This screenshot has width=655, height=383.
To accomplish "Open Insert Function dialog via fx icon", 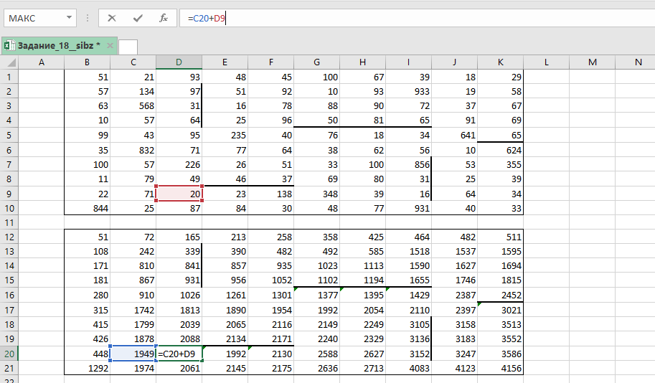I will click(164, 18).
